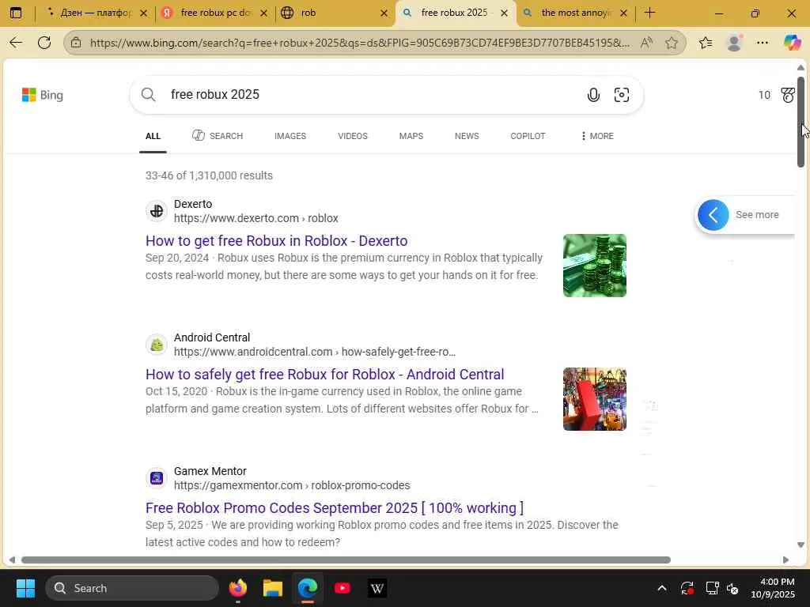Open 'How to get free Robux in Roblox - Dexerto'
The image size is (810, 607).
[276, 241]
